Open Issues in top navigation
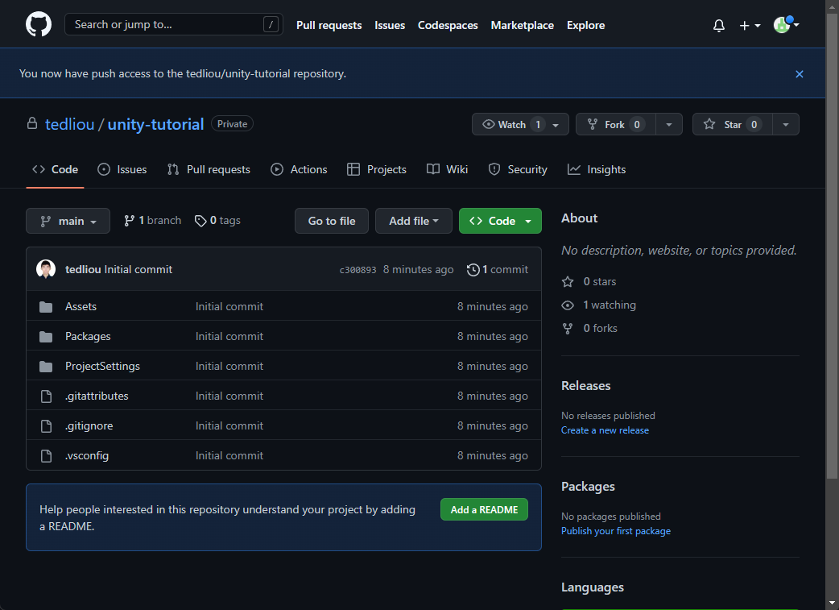 pyautogui.click(x=390, y=25)
